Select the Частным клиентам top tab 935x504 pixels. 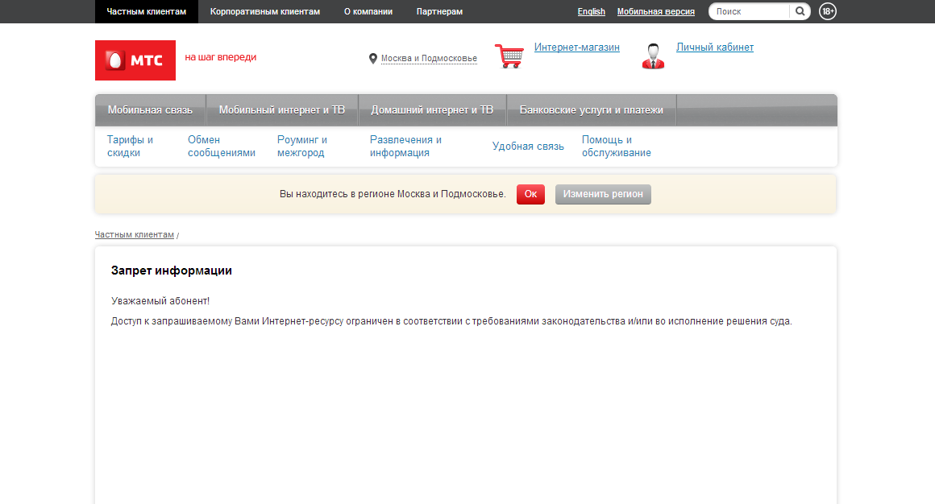[146, 11]
